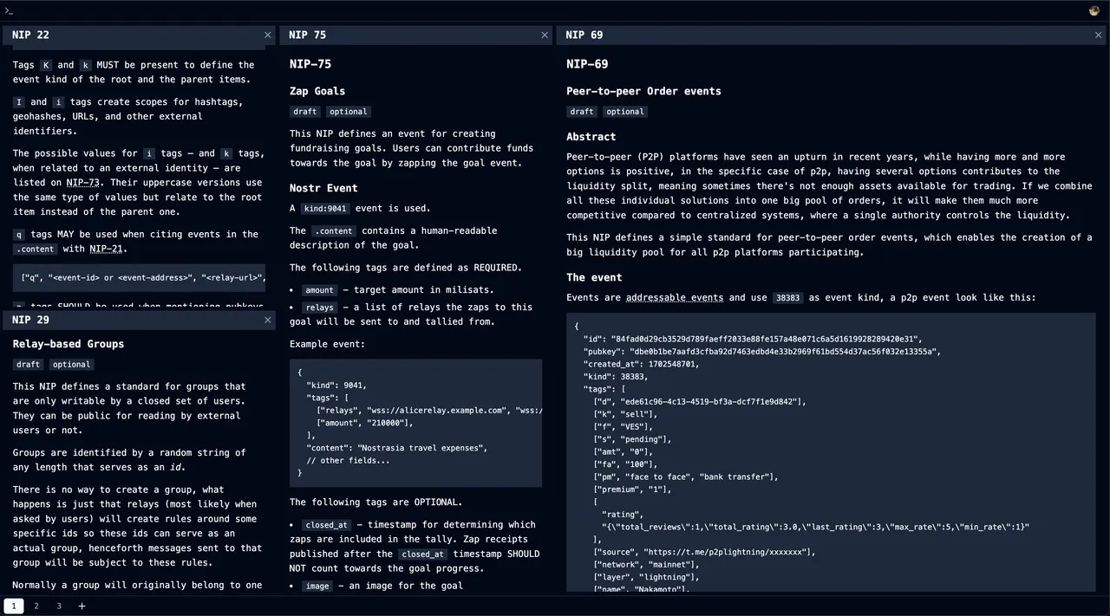Click the 38383 event kind code tag
The image size is (1110, 616).
tap(788, 297)
